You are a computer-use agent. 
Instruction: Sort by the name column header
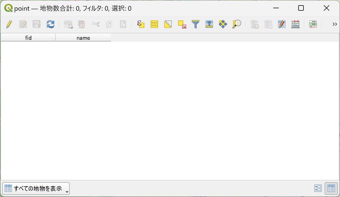click(83, 38)
